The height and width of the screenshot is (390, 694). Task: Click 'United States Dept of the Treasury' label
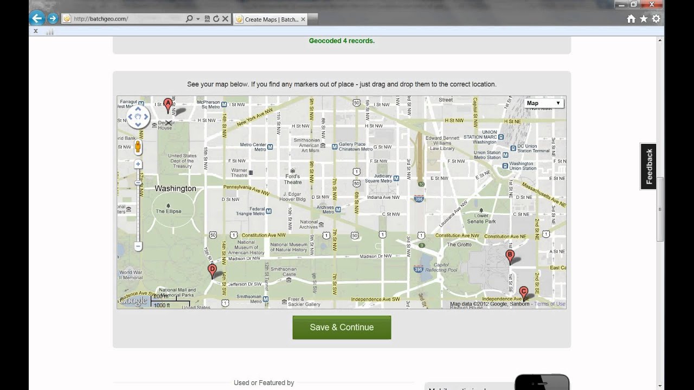pos(182,161)
